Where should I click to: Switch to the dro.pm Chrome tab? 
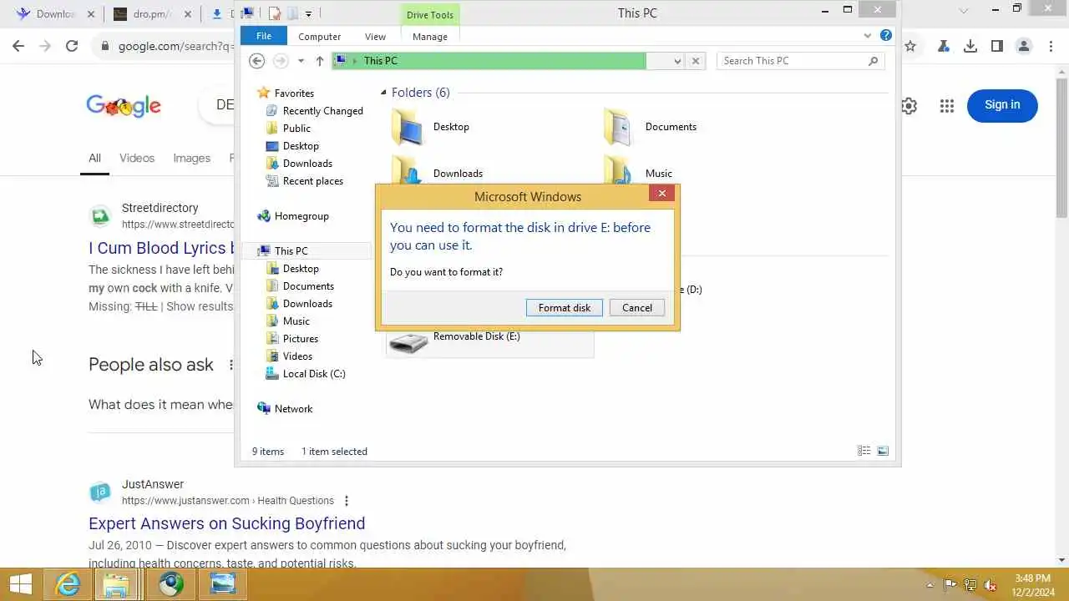pyautogui.click(x=150, y=14)
